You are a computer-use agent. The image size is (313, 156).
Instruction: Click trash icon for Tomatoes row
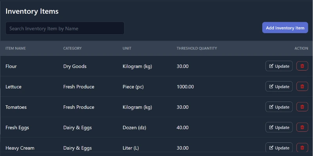302,107
